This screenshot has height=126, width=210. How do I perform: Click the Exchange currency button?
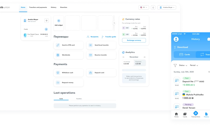click(134, 40)
